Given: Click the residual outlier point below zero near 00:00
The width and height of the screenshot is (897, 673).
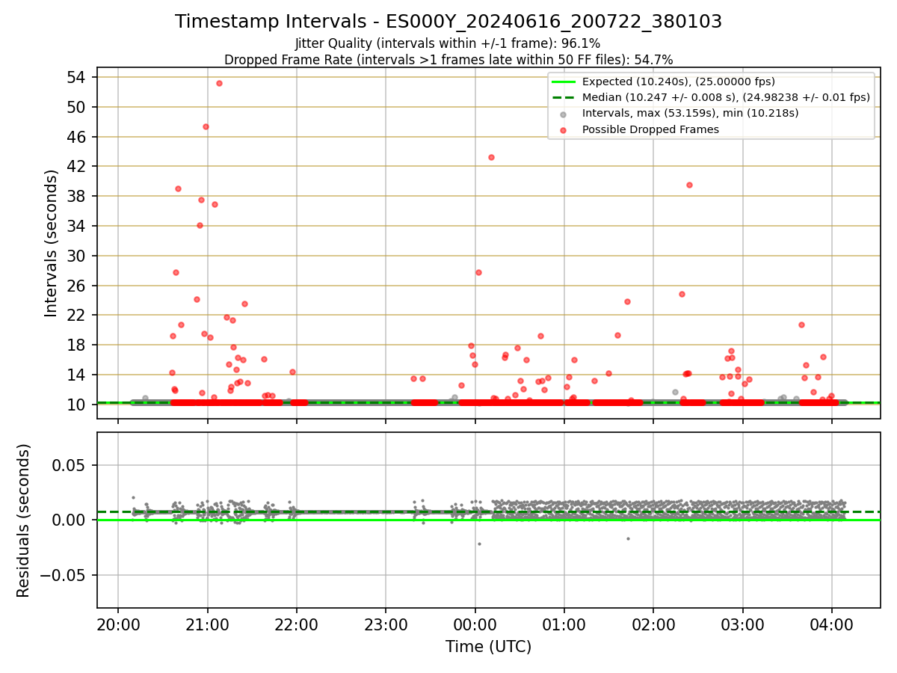Looking at the screenshot, I should pos(479,544).
